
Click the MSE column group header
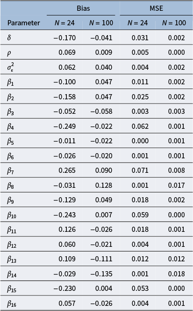(157, 8)
